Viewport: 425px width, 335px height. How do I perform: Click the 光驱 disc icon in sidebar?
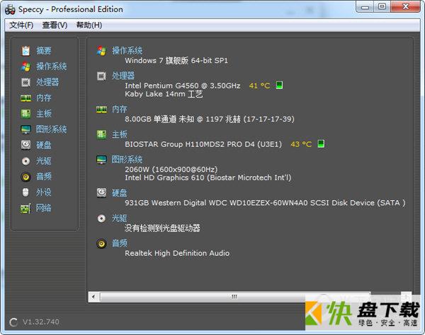(25, 161)
